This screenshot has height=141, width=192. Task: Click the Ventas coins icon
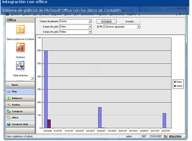[x=9, y=105]
